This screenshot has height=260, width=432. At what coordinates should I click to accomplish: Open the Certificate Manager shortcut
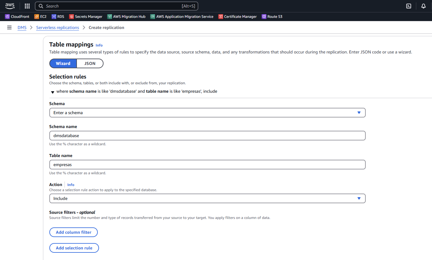point(237,17)
